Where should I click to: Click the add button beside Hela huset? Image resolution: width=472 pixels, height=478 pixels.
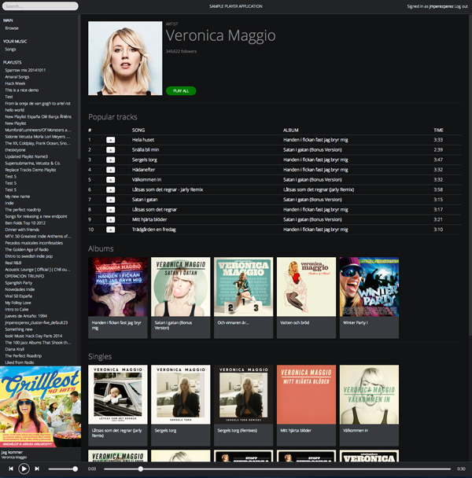point(110,139)
